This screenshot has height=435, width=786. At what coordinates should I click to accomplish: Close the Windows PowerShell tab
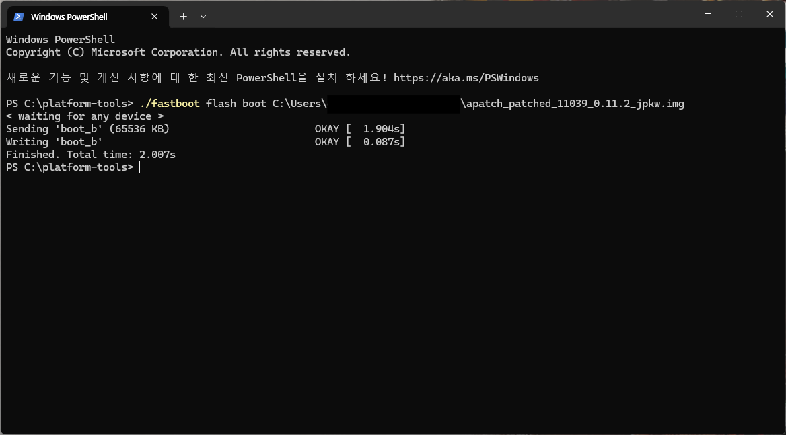tap(154, 17)
